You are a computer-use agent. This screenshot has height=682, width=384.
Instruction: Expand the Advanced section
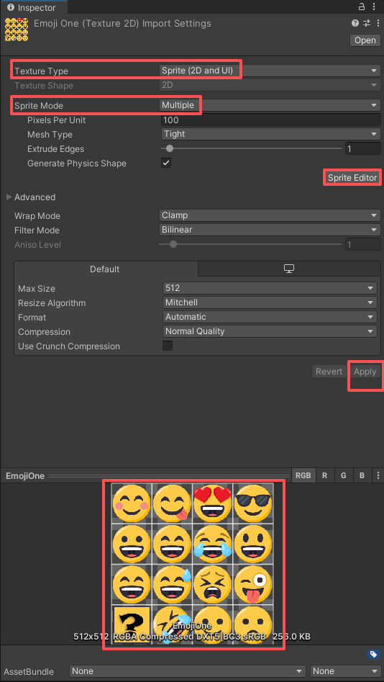pos(9,197)
